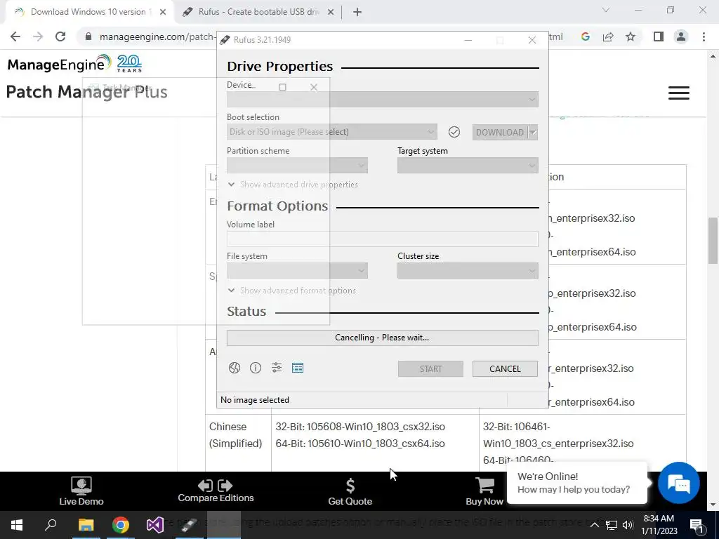Screen dimensions: 719x539
Task: Open the Chrome tab search chevron
Action: (606, 10)
